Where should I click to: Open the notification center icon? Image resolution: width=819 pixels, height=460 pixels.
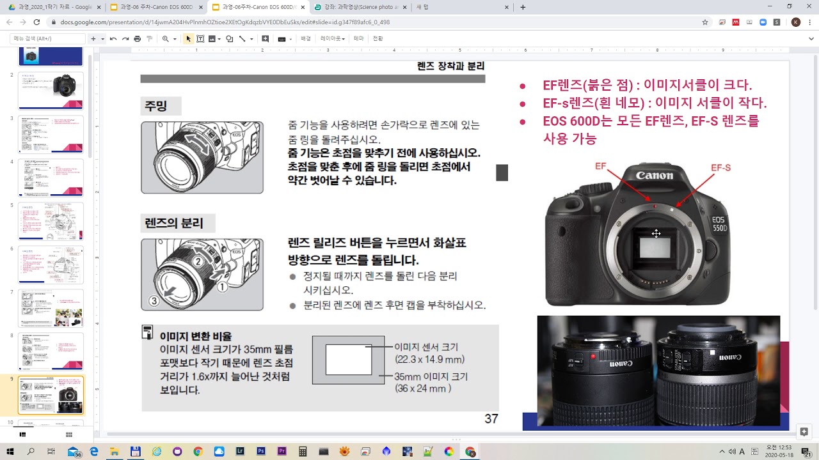(806, 452)
